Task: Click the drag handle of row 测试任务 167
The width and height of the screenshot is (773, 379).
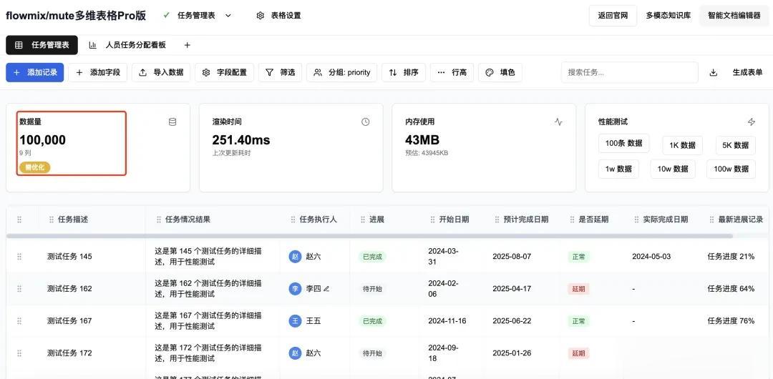Action: [20, 321]
